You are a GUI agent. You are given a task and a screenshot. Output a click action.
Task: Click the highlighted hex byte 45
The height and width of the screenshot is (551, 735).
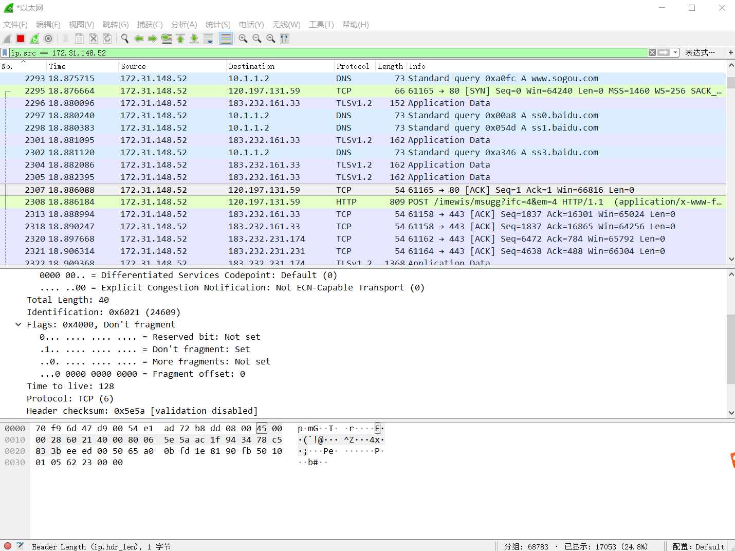[x=262, y=428]
